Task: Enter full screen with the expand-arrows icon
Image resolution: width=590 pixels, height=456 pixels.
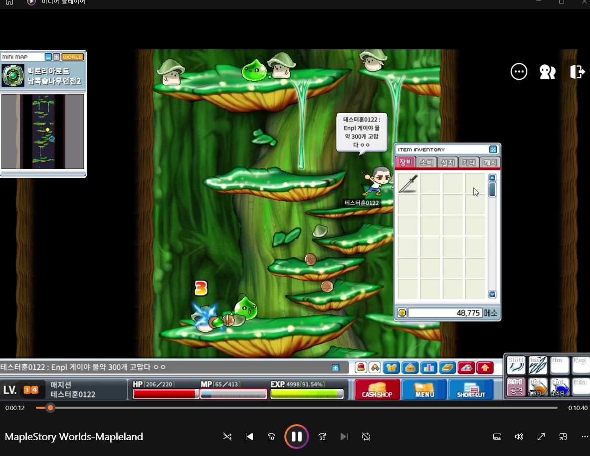Action: (x=541, y=437)
